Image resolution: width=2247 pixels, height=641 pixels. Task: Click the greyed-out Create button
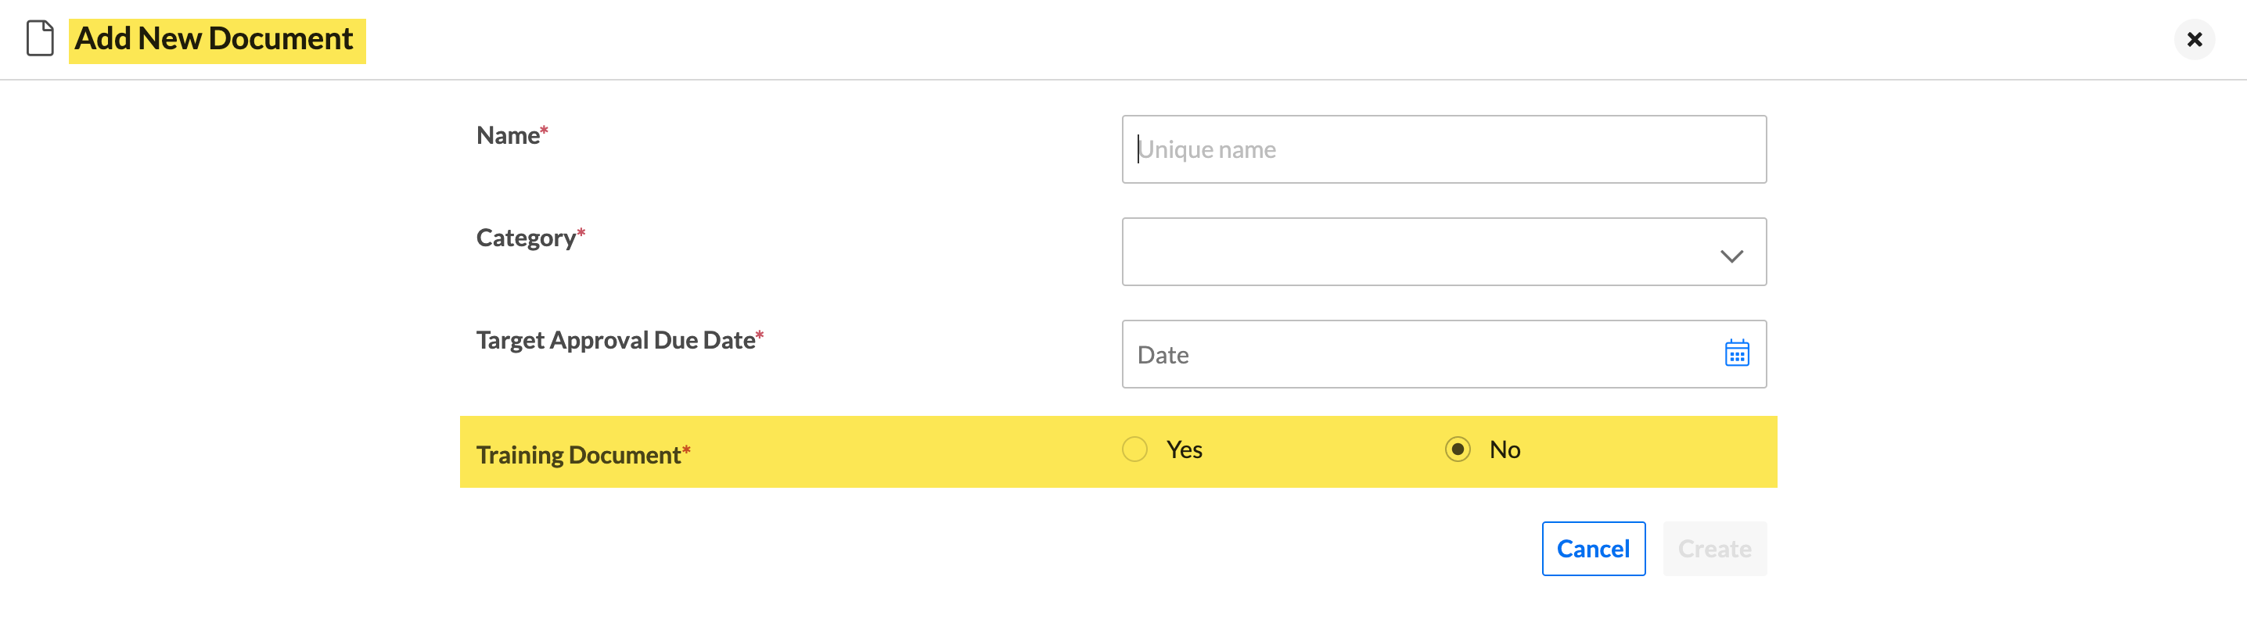[x=1714, y=550]
